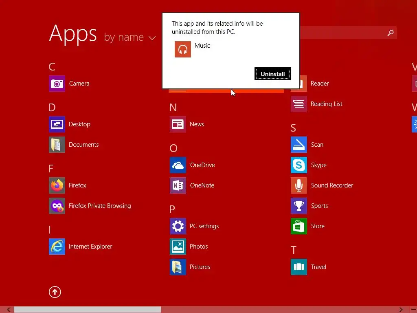Click the letter F group header
The height and width of the screenshot is (313, 417).
pos(51,169)
